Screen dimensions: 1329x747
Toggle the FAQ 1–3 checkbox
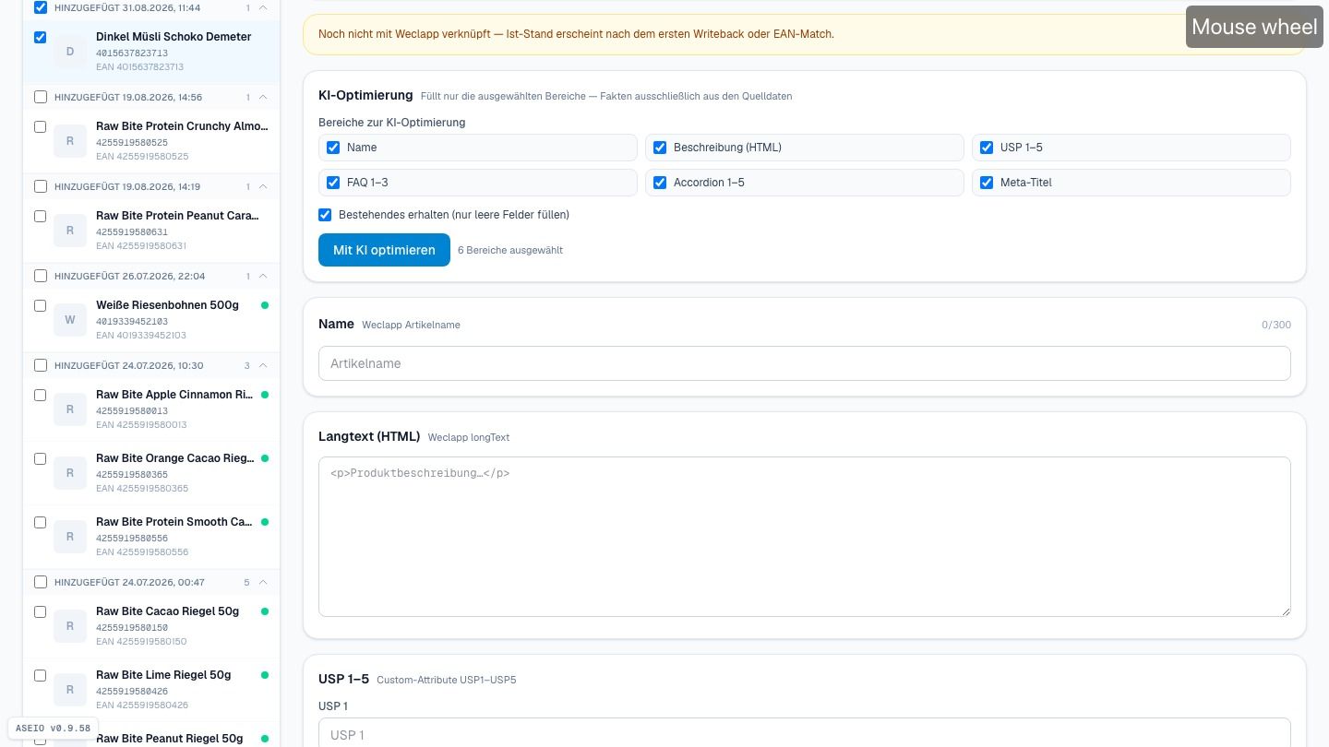click(333, 183)
